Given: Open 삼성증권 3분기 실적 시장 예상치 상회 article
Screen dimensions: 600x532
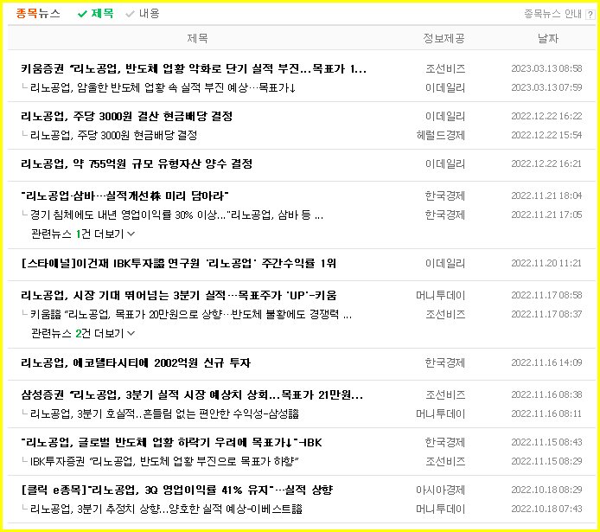Looking at the screenshot, I should pyautogui.click(x=192, y=395).
